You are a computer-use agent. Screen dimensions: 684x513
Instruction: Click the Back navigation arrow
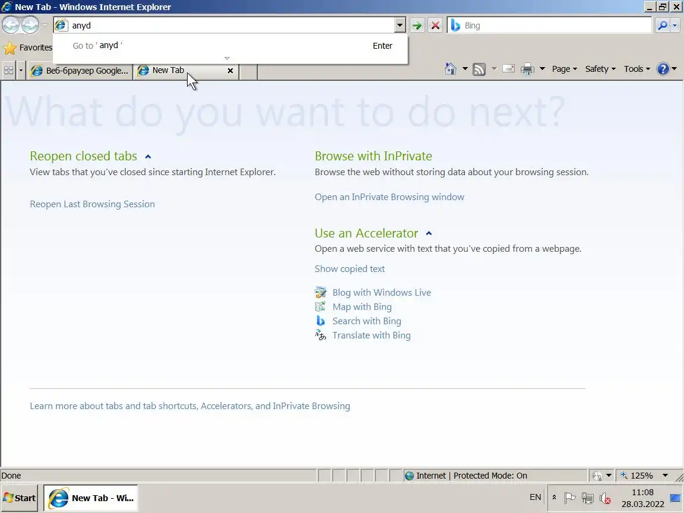pyautogui.click(x=11, y=25)
